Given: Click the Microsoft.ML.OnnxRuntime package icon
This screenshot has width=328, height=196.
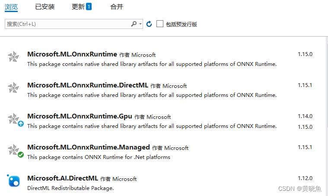Looking at the screenshot, I should click(x=13, y=57).
